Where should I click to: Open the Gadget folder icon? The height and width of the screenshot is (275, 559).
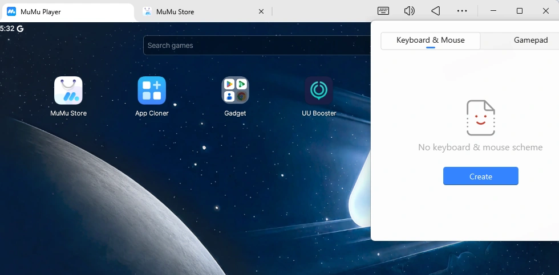(235, 91)
